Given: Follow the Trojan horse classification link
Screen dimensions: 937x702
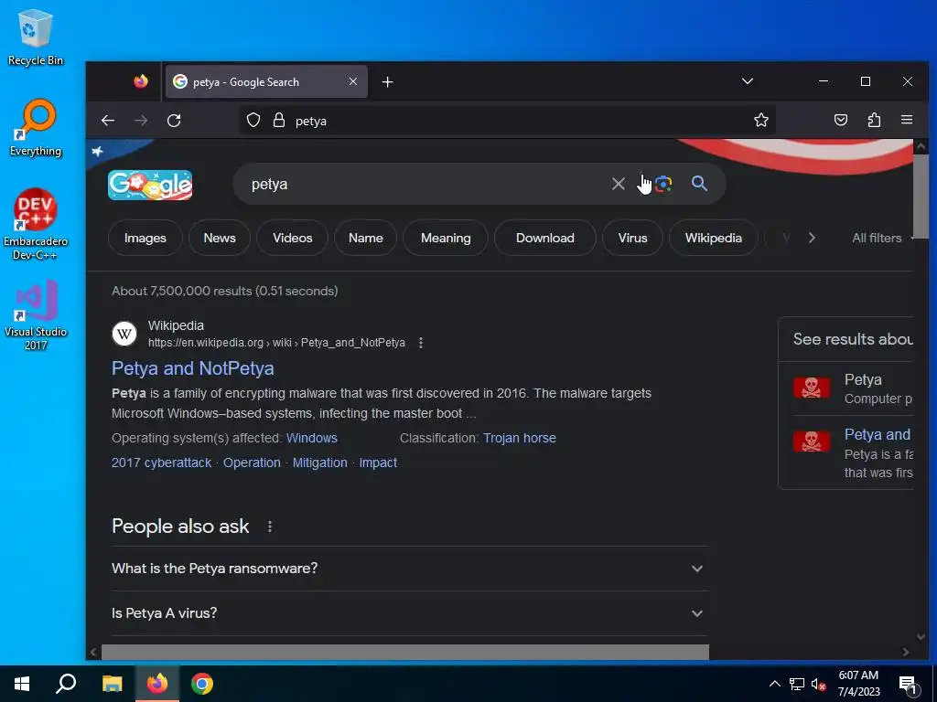Looking at the screenshot, I should click(x=520, y=438).
